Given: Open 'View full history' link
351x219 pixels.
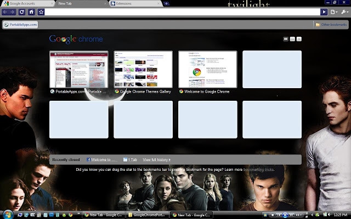Looking at the screenshot, I should tap(156, 159).
